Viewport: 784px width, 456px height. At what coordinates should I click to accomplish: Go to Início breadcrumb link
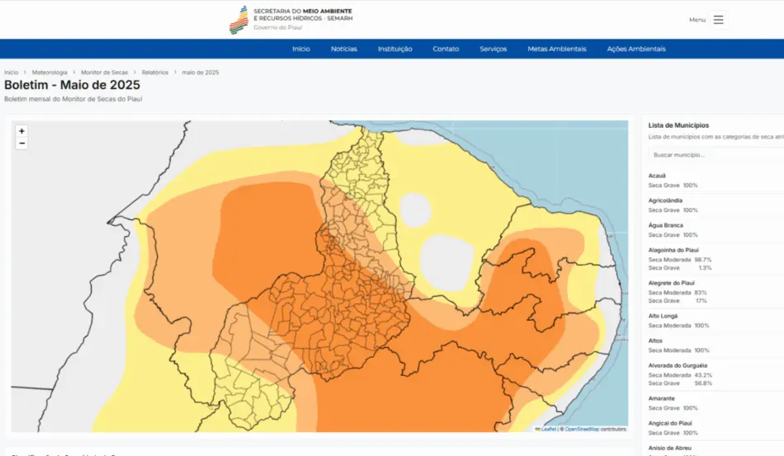pos(11,73)
